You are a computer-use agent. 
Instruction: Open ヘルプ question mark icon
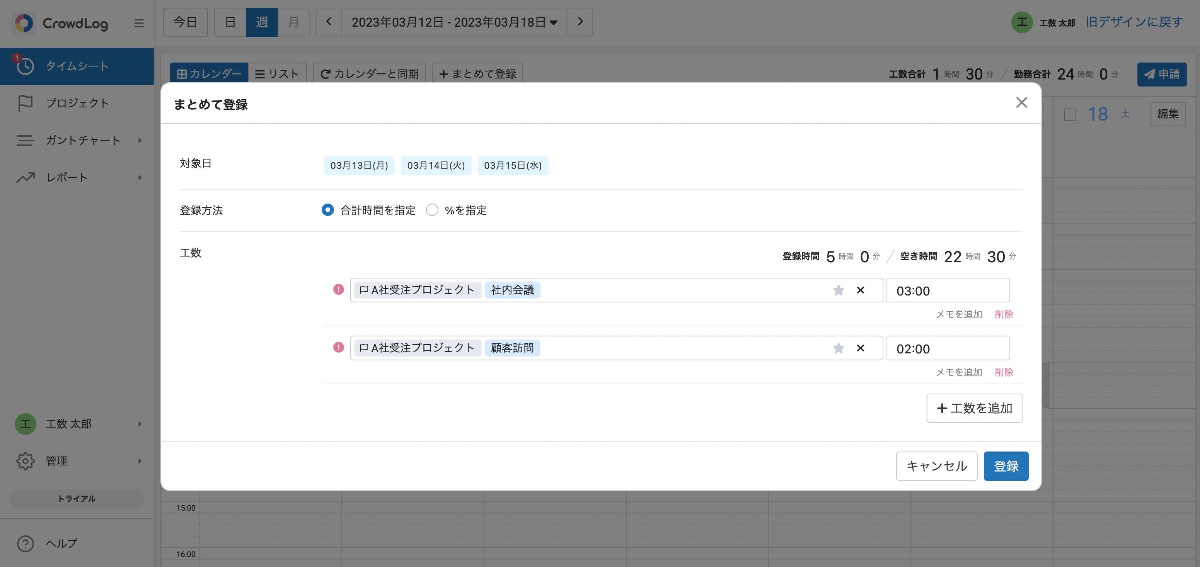(25, 543)
